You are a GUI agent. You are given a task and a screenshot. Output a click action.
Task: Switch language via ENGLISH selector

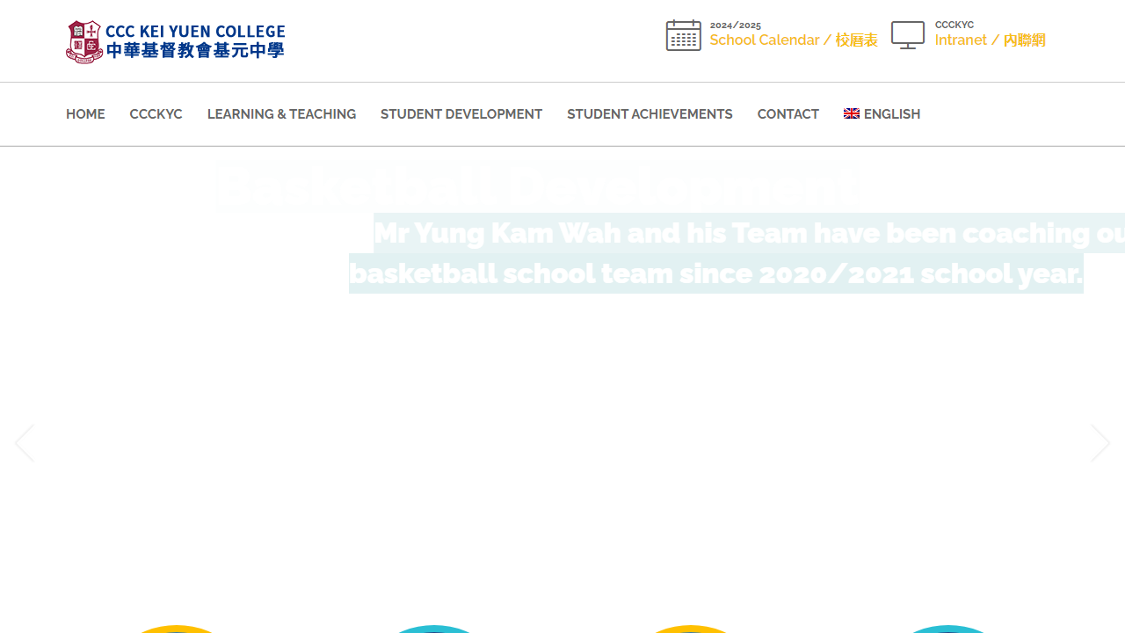pos(882,114)
